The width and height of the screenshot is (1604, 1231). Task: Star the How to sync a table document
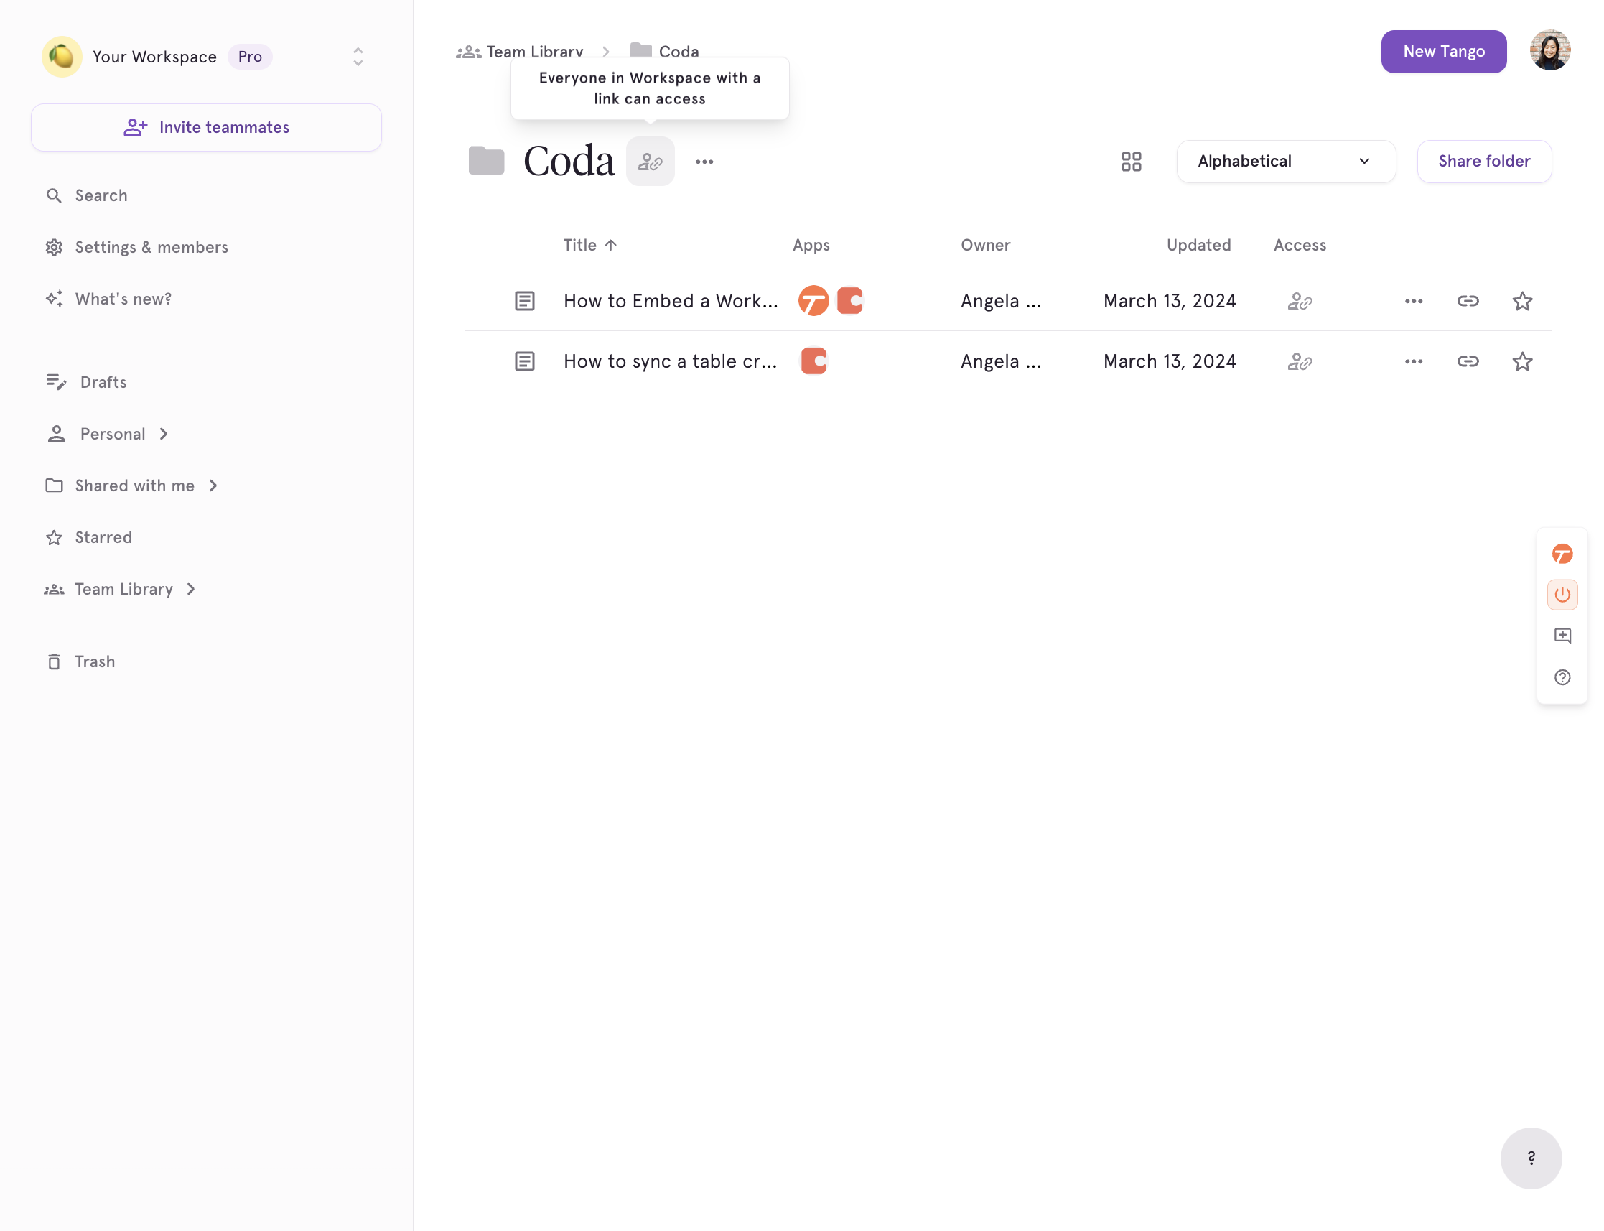pyautogui.click(x=1522, y=361)
